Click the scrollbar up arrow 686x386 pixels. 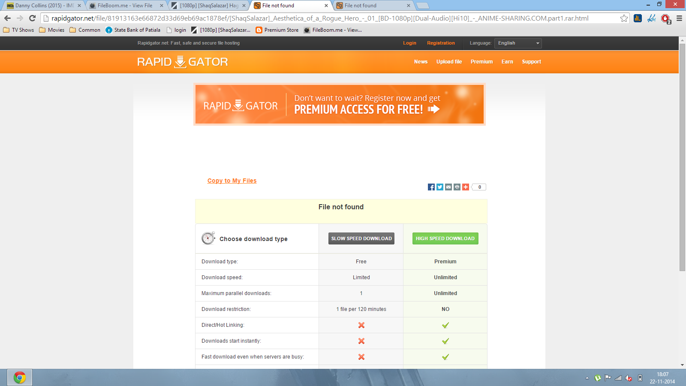click(682, 40)
